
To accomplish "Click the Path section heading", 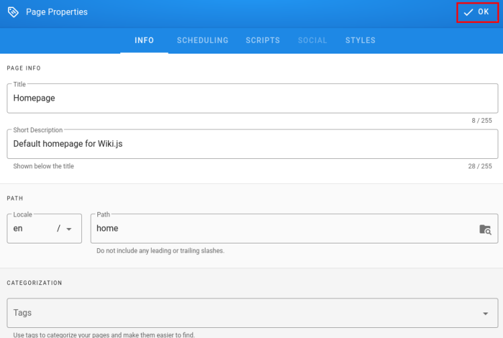I will coord(15,199).
